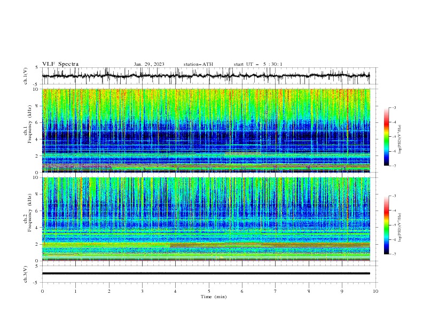Click the 'ch.3(V)' axis label
Image resolution: width=423 pixels, height=327 pixels.
click(x=26, y=274)
